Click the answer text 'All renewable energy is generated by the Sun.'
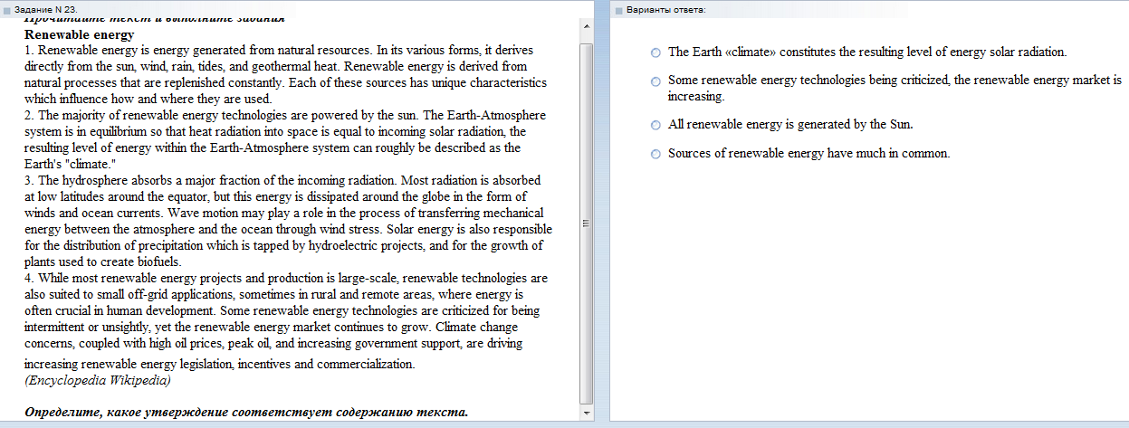The image size is (1129, 428). (x=790, y=125)
